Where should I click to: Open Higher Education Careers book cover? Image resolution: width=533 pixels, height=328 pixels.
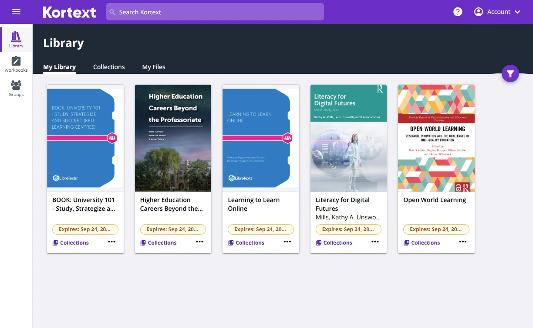point(173,138)
